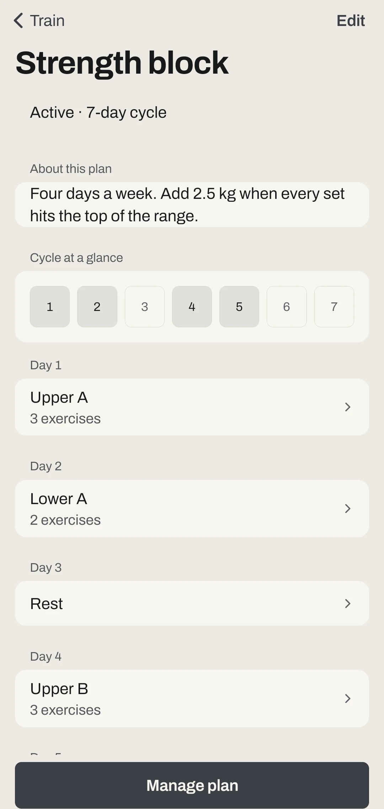Select day 2 in cycle glance

pyautogui.click(x=97, y=307)
